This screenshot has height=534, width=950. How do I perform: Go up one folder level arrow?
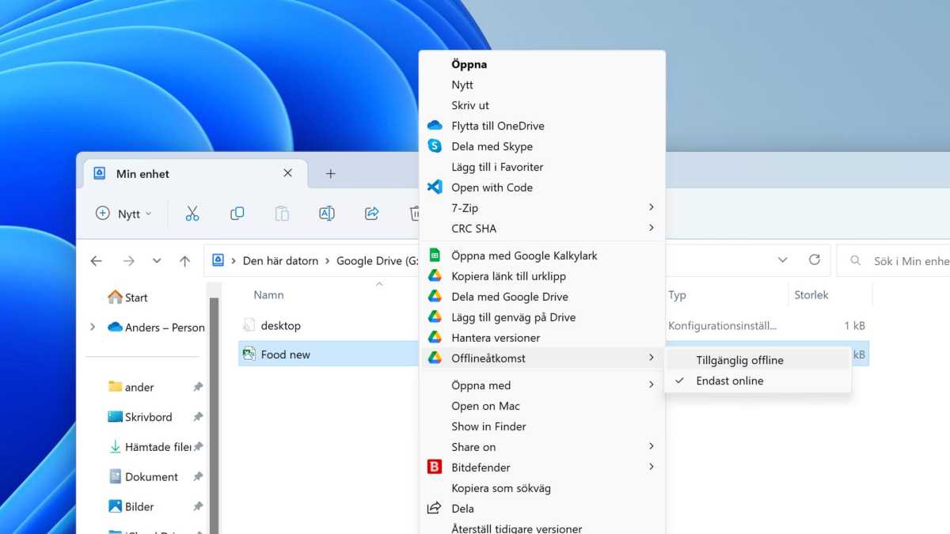[x=184, y=260]
